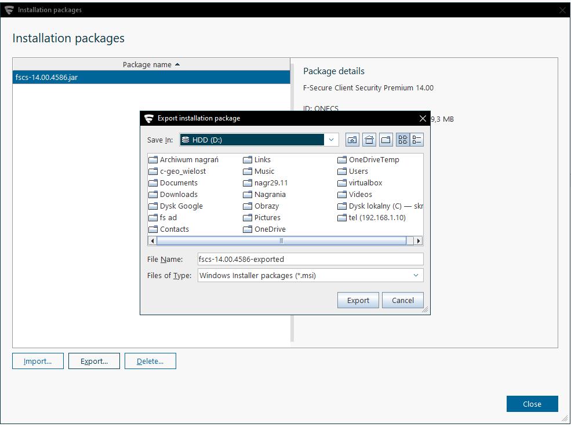Viewport: 571px width, 427px height.
Task: Select the Archiwum nagrań folder
Action: 184,159
